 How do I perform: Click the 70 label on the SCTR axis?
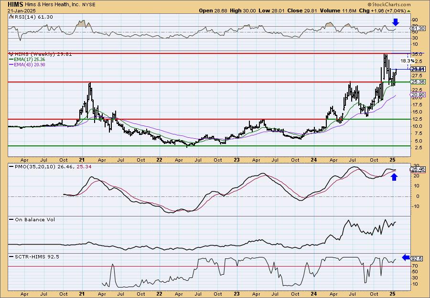point(415,266)
